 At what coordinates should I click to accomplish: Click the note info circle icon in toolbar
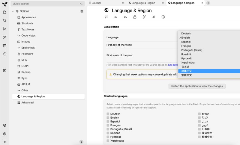click(x=163, y=17)
